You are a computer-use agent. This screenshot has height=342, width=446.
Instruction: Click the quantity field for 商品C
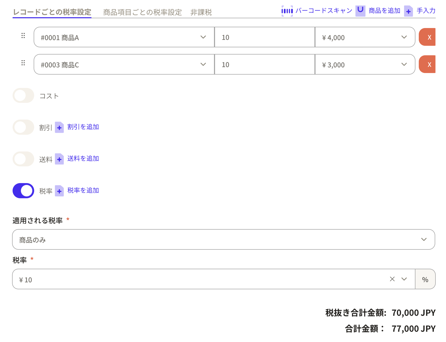click(x=265, y=65)
